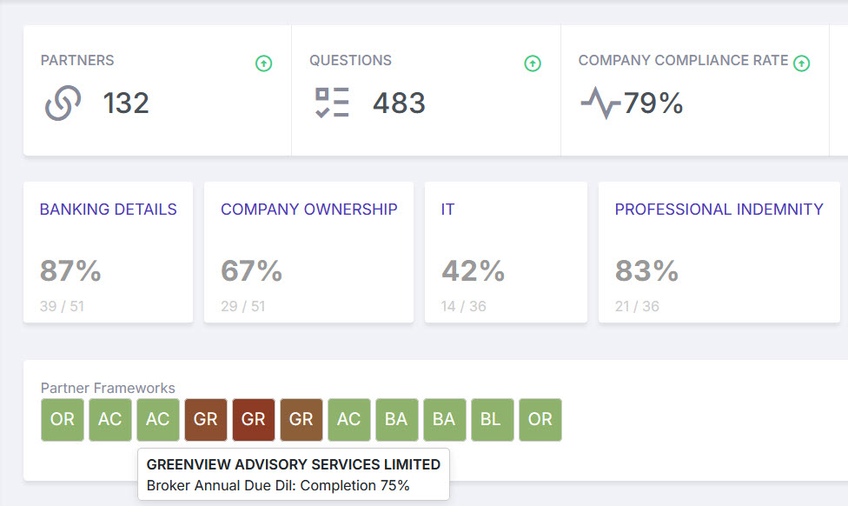Select the middle dark-red GR tile
Viewport: 848px width, 506px height.
(253, 420)
